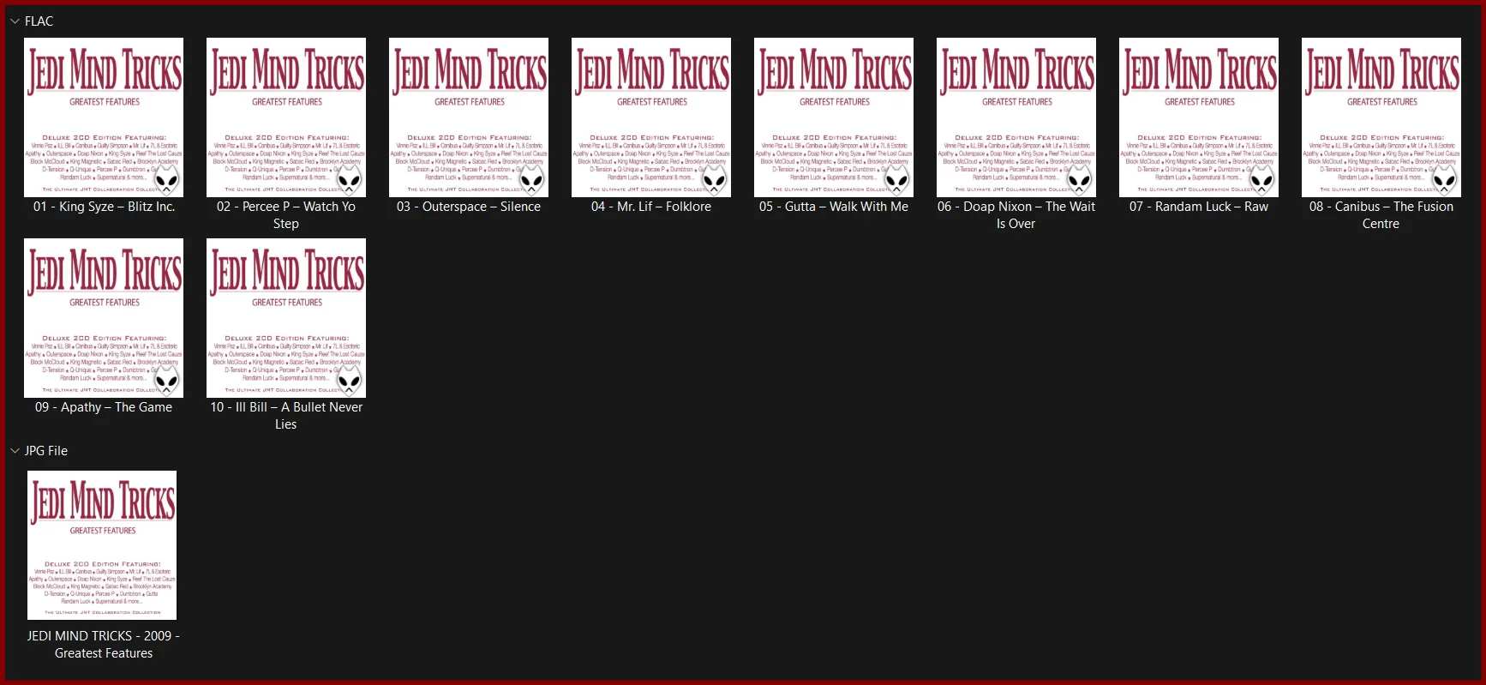Image resolution: width=1486 pixels, height=685 pixels.
Task: Click the file name '05 - Gutta – Walk With Me'
Action: tap(834, 207)
